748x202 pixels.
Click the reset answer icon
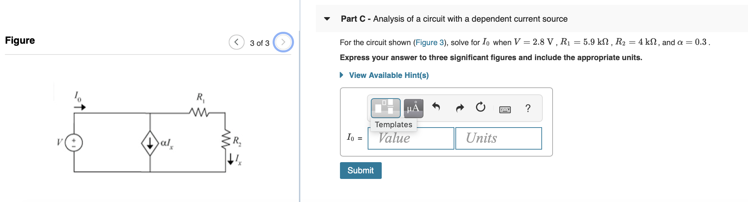pos(480,107)
